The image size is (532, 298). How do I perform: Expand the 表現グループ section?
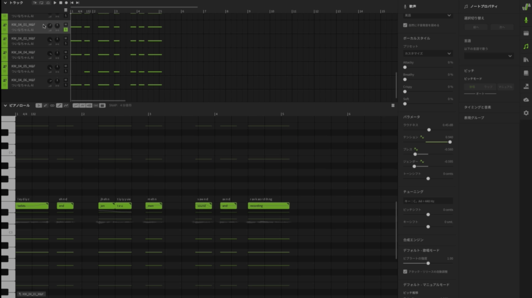pyautogui.click(x=474, y=118)
